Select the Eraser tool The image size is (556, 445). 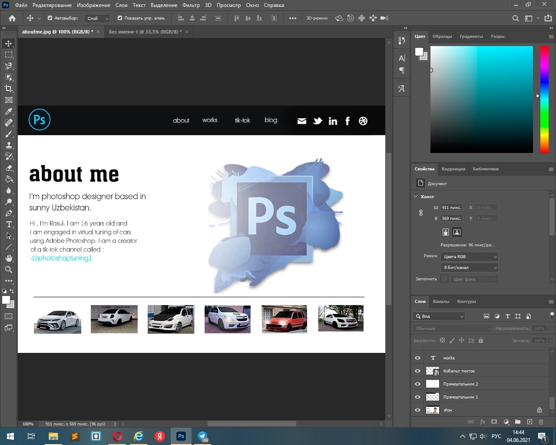pos(9,168)
